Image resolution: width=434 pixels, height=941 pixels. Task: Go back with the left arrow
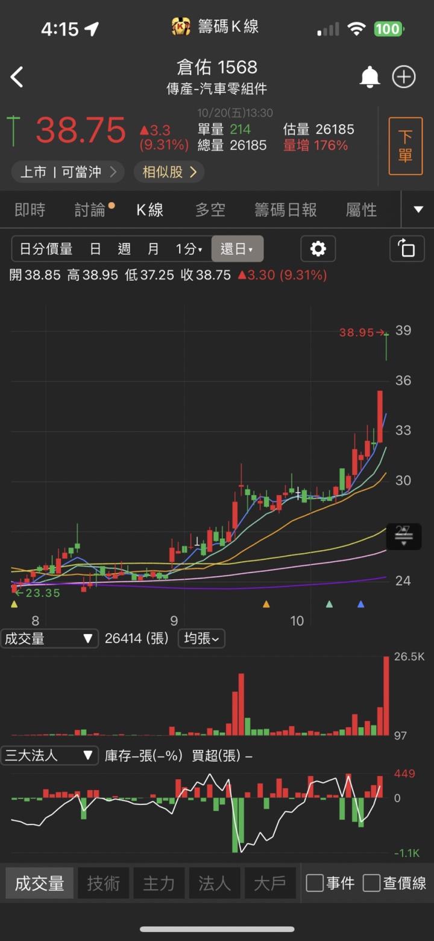[x=17, y=77]
